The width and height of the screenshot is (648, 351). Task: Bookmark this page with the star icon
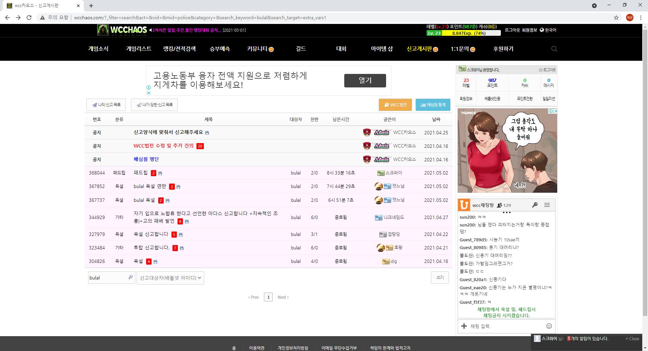click(x=616, y=18)
